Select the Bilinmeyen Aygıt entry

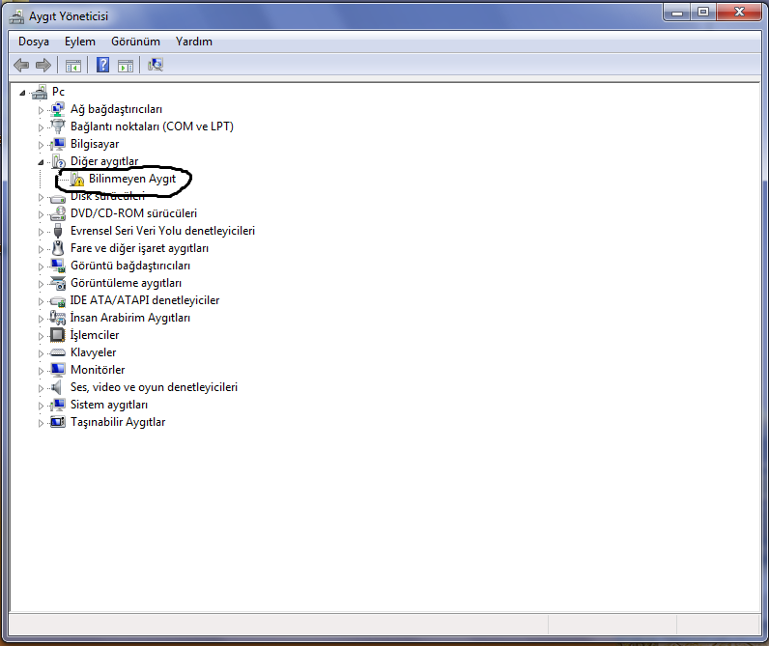132,179
